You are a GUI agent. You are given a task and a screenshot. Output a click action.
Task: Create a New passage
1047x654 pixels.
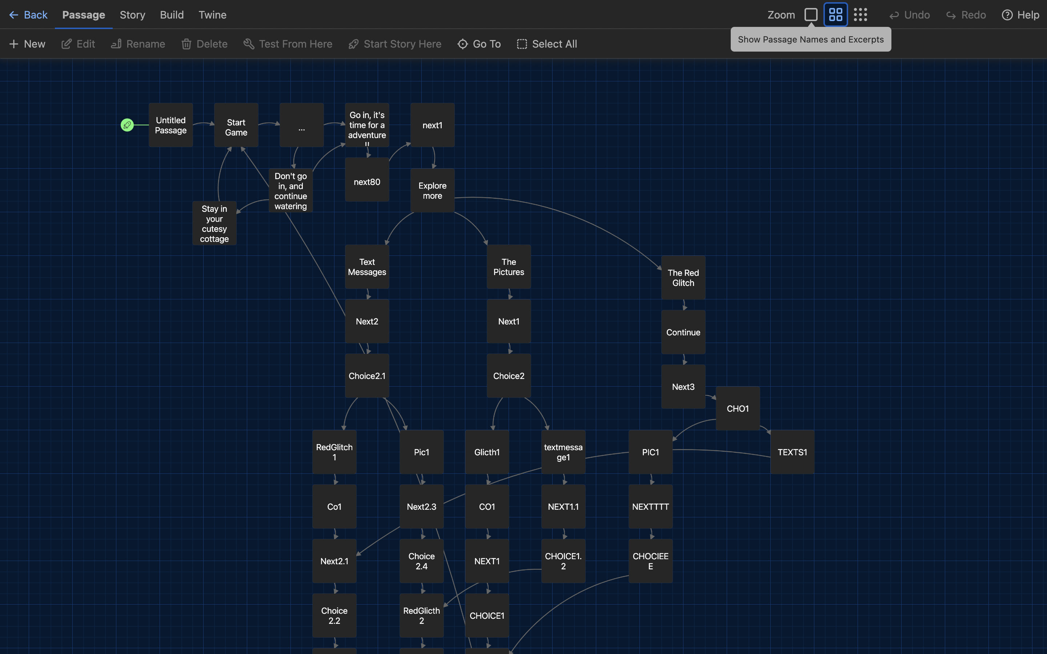coord(27,44)
